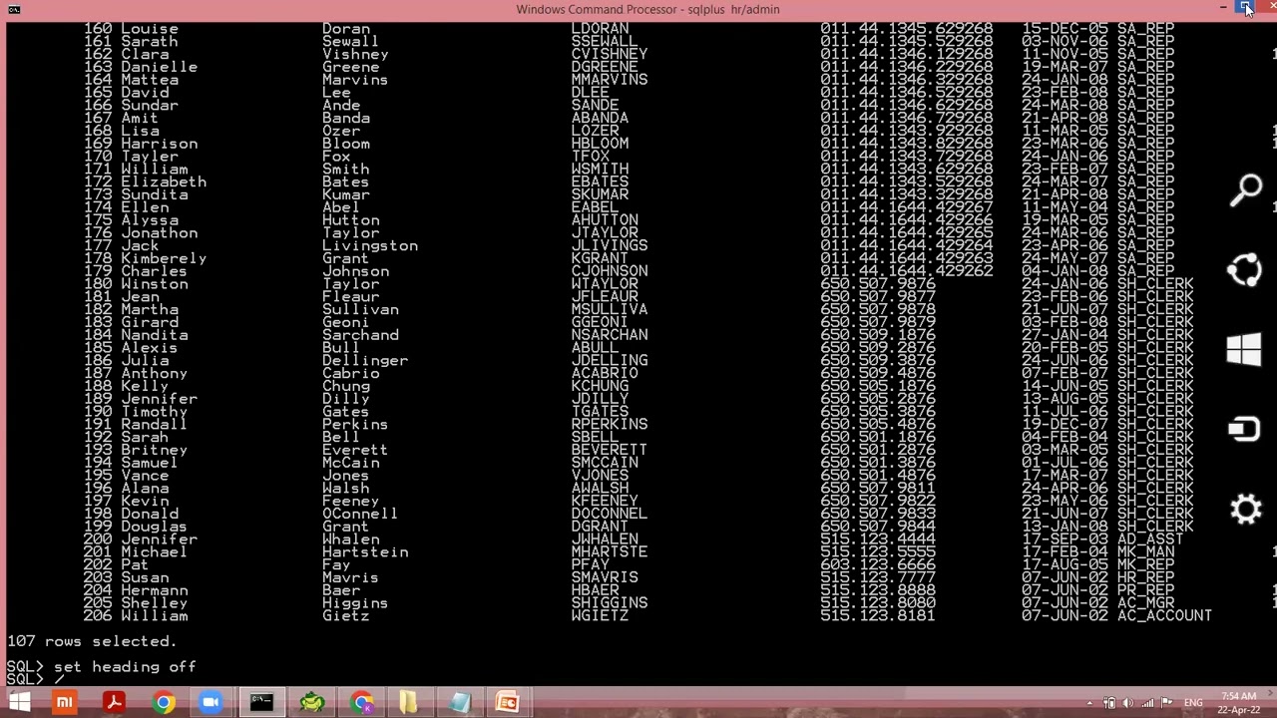Click the Windows Start charm logo
Image resolution: width=1277 pixels, height=718 pixels.
coord(1244,350)
